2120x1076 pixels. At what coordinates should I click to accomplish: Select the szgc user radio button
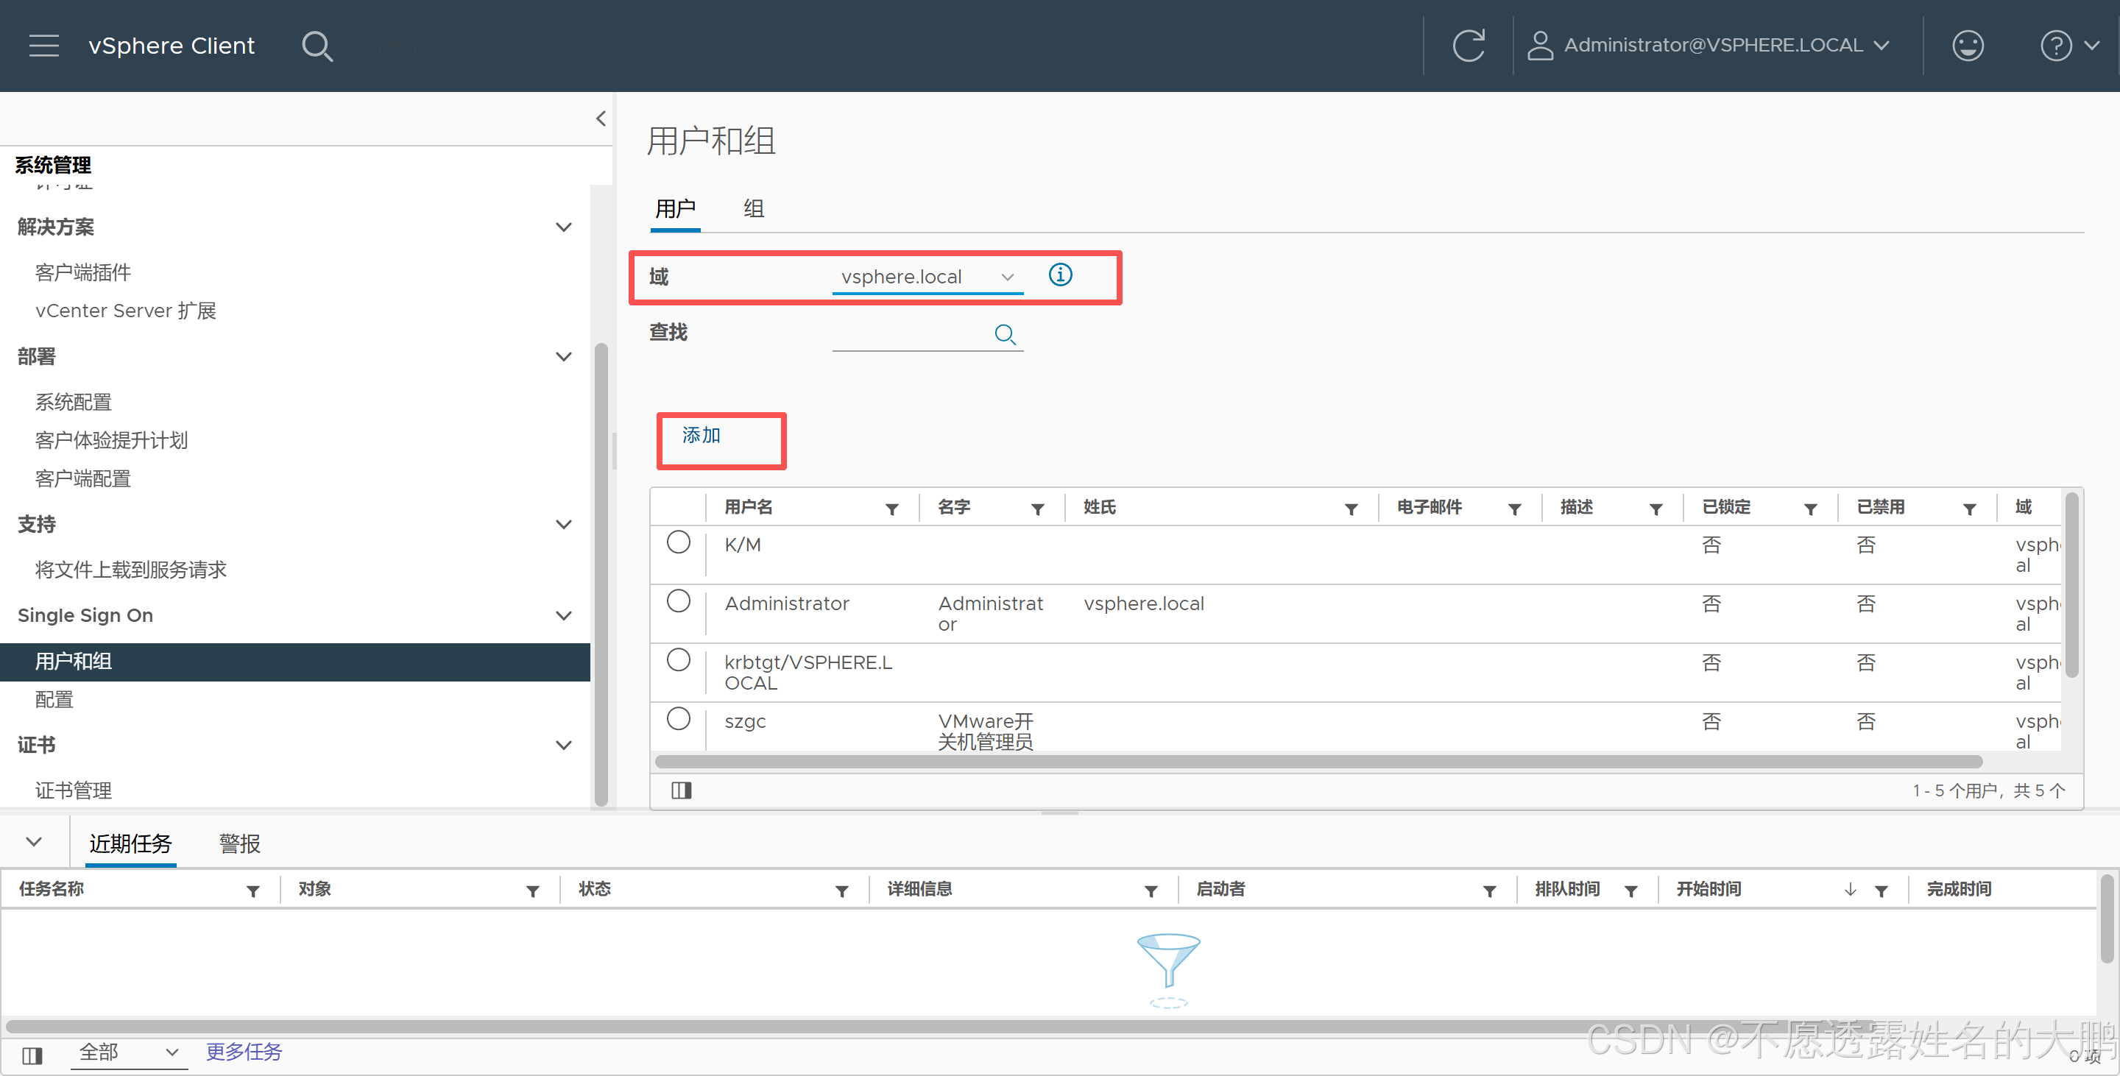(x=678, y=719)
